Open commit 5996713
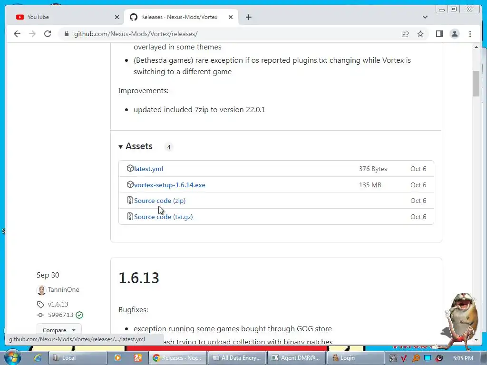Screen dimensions: 487x365 click(x=60, y=315)
